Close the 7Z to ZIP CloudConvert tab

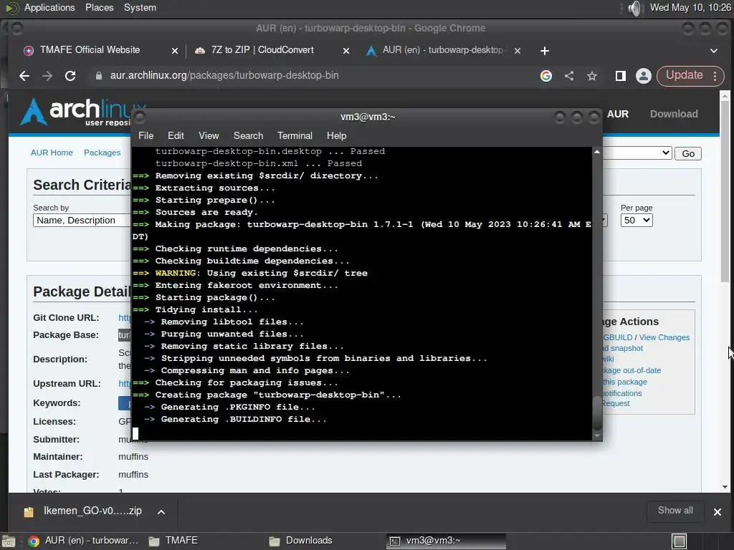[346, 51]
